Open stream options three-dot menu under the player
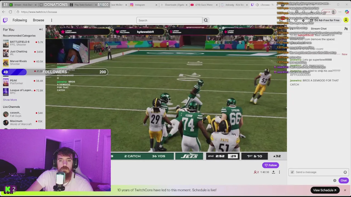Viewport: 351px width, 197px height. [x=279, y=172]
